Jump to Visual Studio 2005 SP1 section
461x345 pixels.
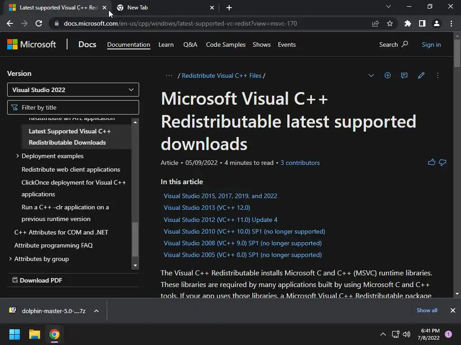243,255
